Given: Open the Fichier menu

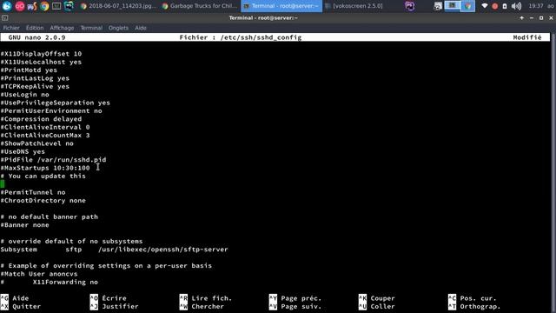Looking at the screenshot, I should pos(11,28).
